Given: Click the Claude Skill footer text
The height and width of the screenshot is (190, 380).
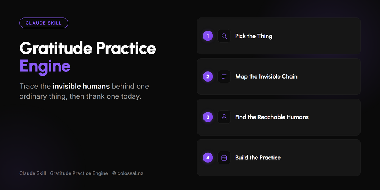Looking at the screenshot, I should pos(33,173).
